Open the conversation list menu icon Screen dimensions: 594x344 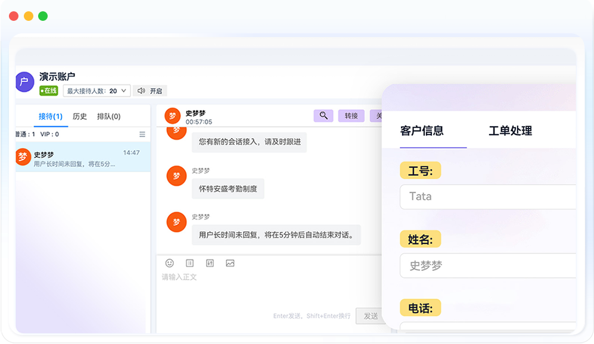click(142, 135)
